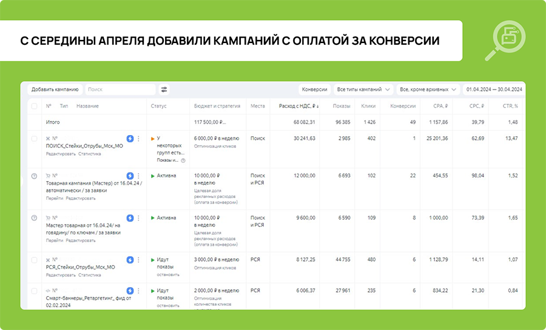
Task: Click the 6 000,00 ₽ в неделю budget
Action: [217, 138]
